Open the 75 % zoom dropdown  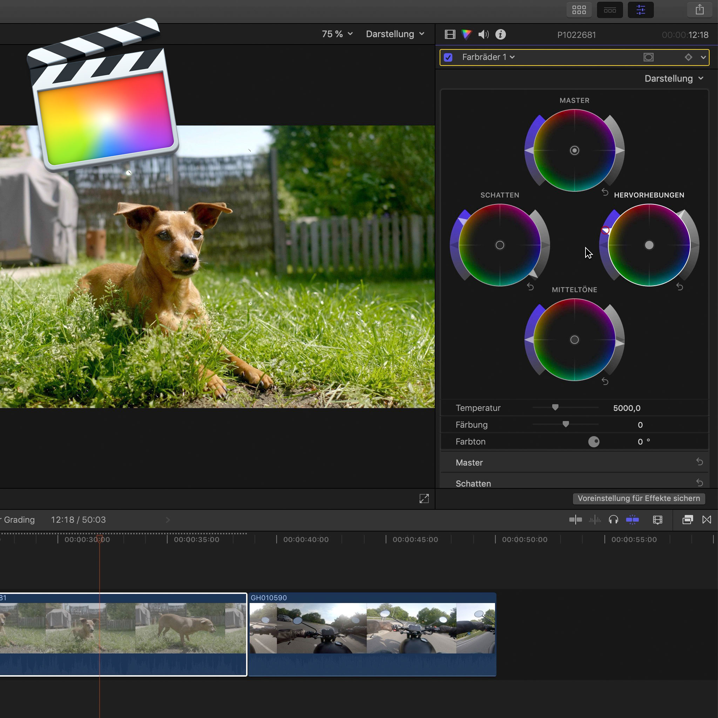point(336,34)
